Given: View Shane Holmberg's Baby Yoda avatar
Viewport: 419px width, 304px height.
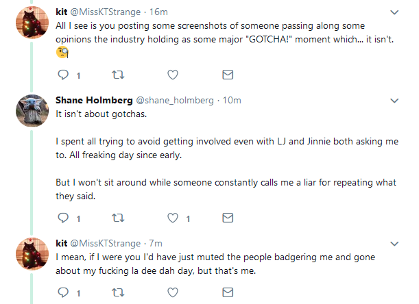Looking at the screenshot, I should (32, 110).
